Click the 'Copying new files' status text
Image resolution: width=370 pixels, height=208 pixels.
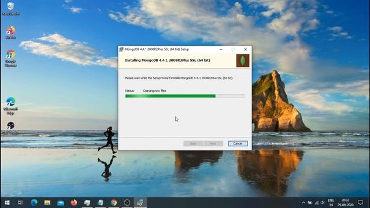(154, 91)
